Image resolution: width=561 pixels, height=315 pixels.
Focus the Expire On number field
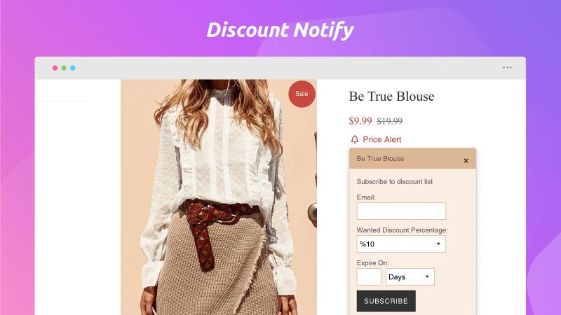[369, 276]
